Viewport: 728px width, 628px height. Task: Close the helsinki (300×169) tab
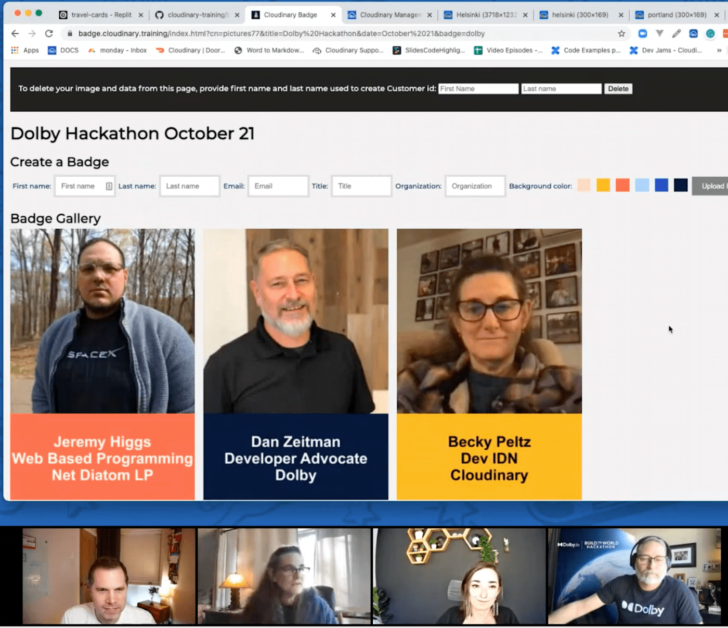(x=621, y=15)
